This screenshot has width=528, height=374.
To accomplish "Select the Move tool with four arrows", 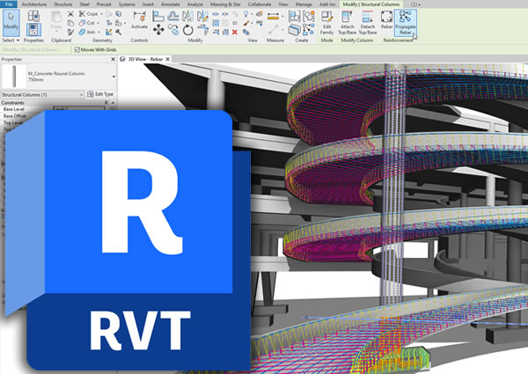I will pyautogui.click(x=158, y=30).
